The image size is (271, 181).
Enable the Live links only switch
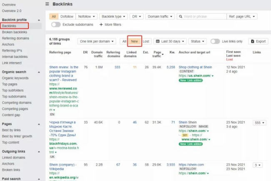click(215, 41)
